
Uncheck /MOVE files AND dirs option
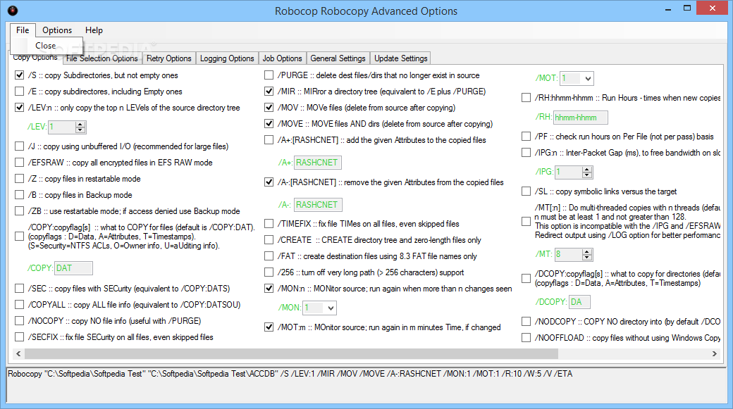click(269, 124)
